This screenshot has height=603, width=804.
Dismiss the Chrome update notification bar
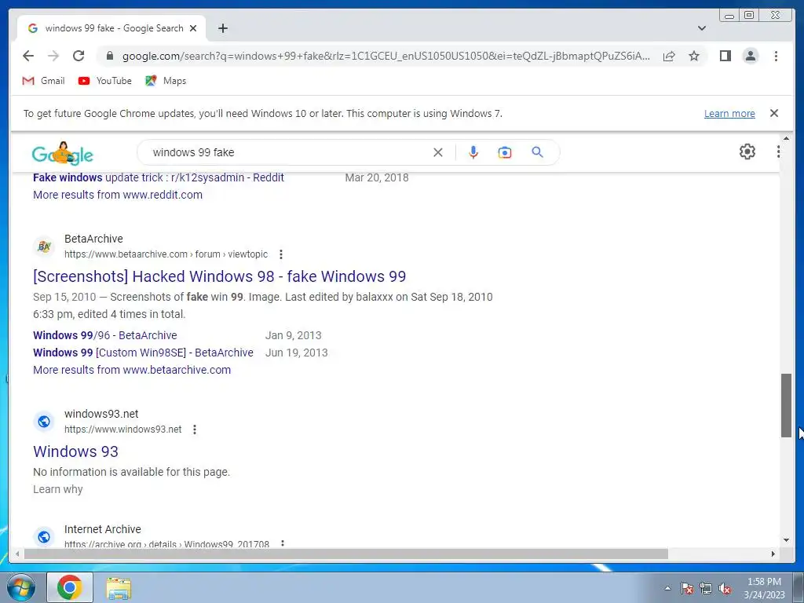774,113
